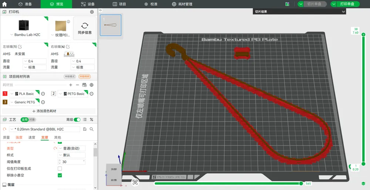Go to the home screen icon

click(4, 4)
